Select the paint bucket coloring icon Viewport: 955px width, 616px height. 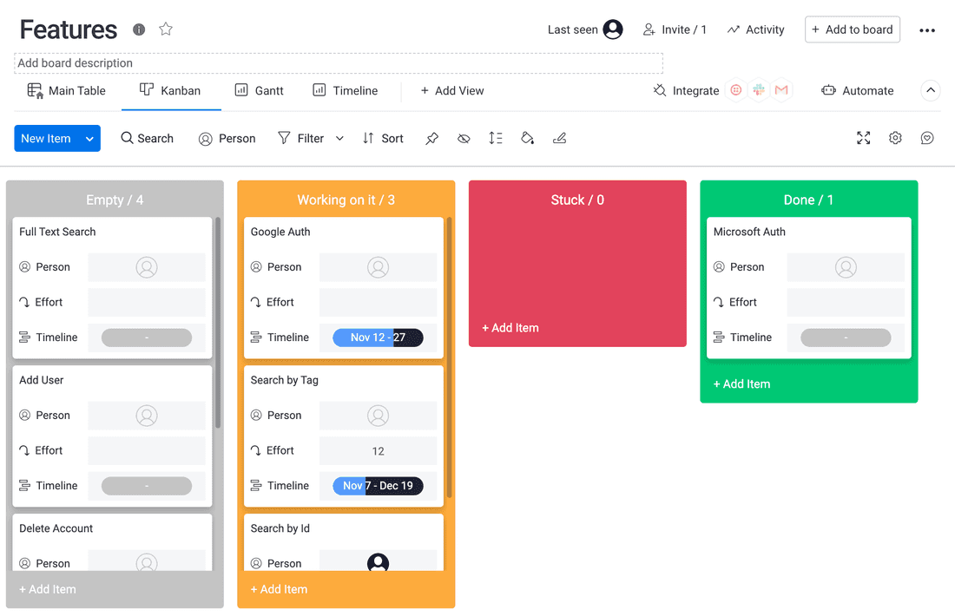(527, 138)
